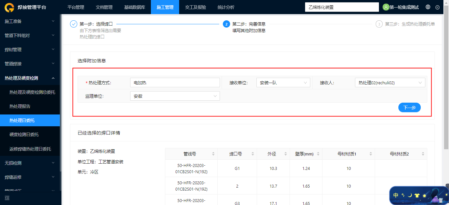Click 选择附加信息 heading
Screen dimensions: 449x205
tap(92, 61)
